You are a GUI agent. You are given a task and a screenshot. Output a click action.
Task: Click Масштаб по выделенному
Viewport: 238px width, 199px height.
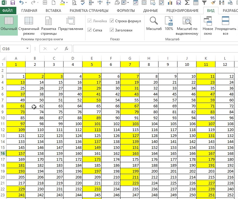(187, 26)
